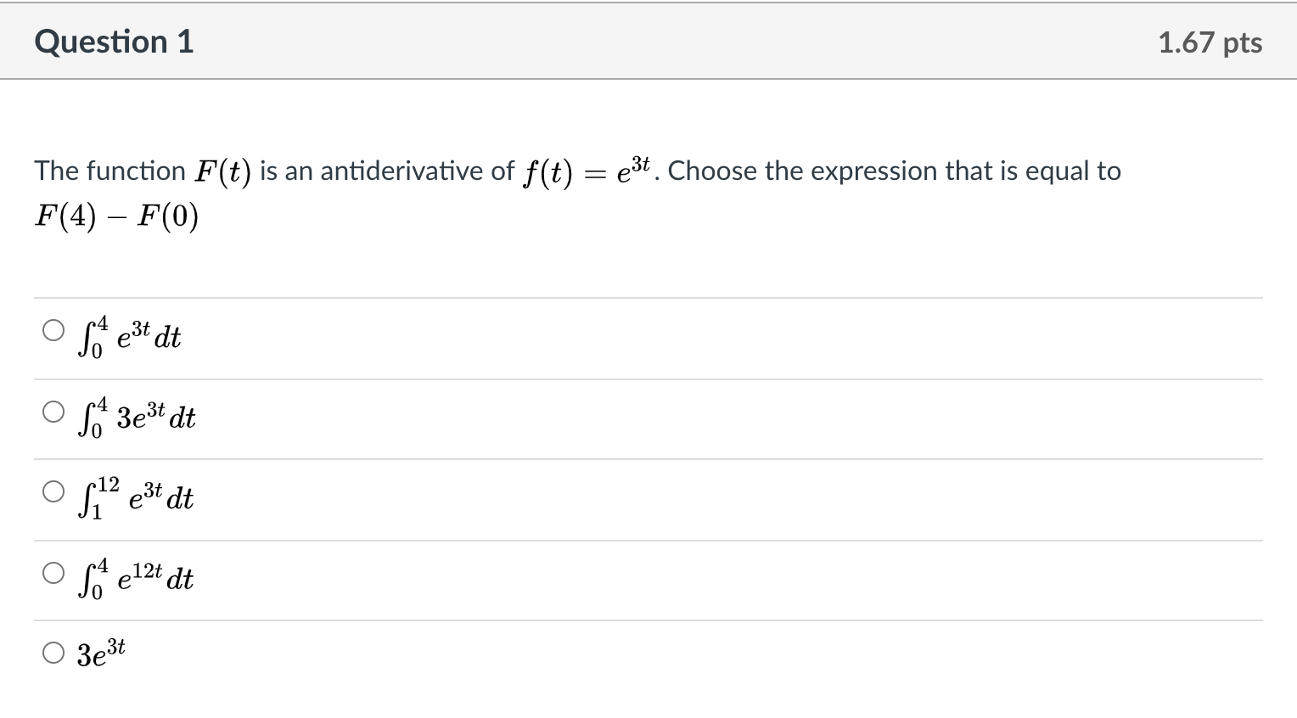1297x718 pixels.
Task: Click the f(t) = e^3t formula in the question
Action: pos(586,171)
